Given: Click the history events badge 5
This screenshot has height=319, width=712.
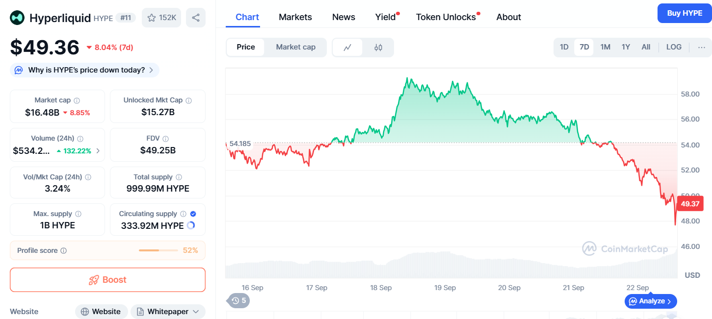Looking at the screenshot, I should [x=239, y=300].
